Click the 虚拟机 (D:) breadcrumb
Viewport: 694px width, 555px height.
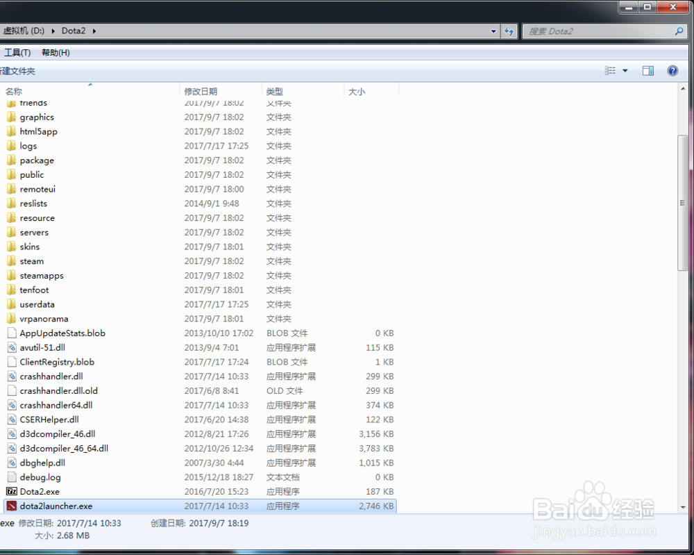pyautogui.click(x=24, y=31)
